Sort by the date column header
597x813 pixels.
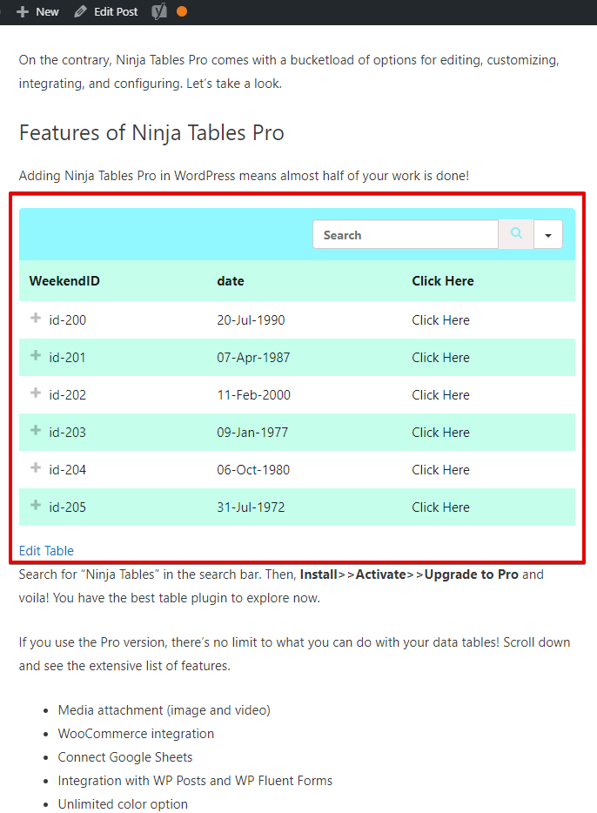click(231, 281)
